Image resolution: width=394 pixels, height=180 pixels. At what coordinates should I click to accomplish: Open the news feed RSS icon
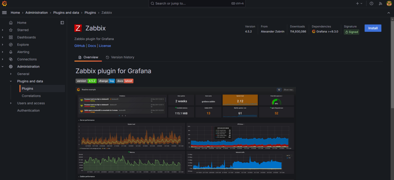(380, 3)
